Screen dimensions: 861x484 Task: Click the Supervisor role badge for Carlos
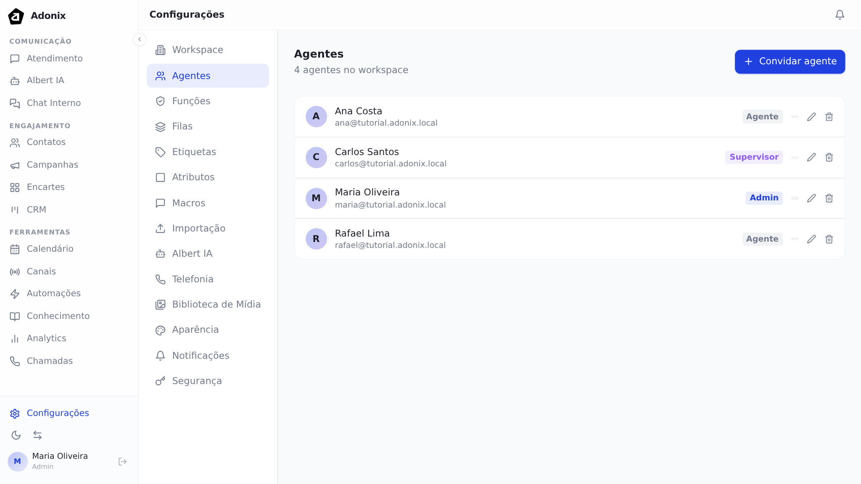[x=754, y=157]
